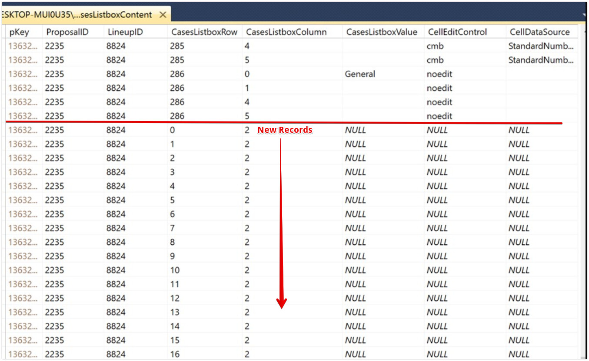The height and width of the screenshot is (361, 589).
Task: Click first StandardNumb... cell in CellDataSource
Action: pos(541,46)
